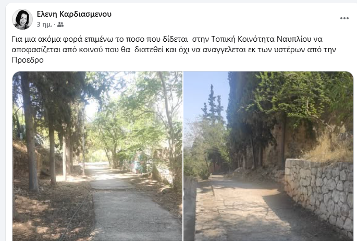Image resolution: width=357 pixels, height=241 pixels.
Task: Open the '3 ημ.' post timestamp
Action: pyautogui.click(x=44, y=25)
